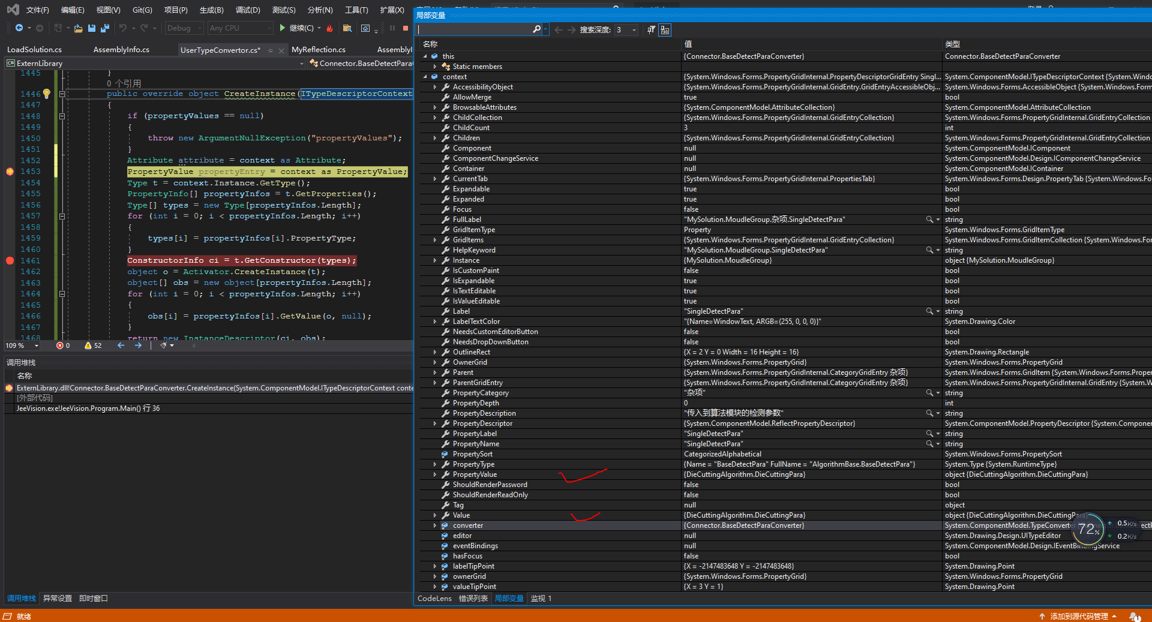Click the Break All pause icon

click(392, 28)
